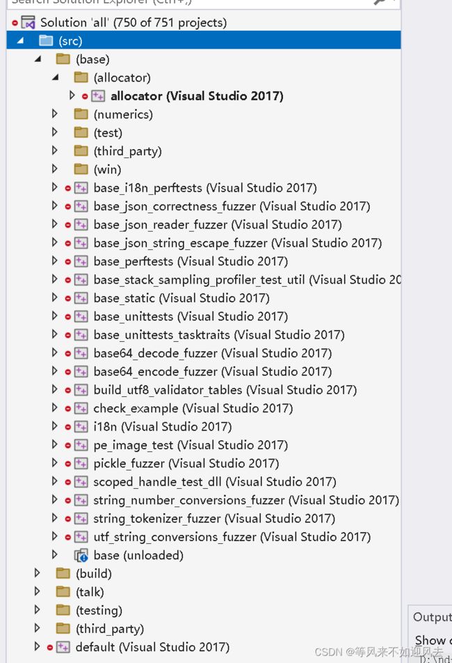Click the base_unittests project icon
Screen dimensions: 452x663
(81, 316)
